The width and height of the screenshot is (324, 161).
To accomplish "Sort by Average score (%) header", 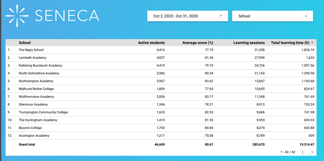I will tap(198, 43).
